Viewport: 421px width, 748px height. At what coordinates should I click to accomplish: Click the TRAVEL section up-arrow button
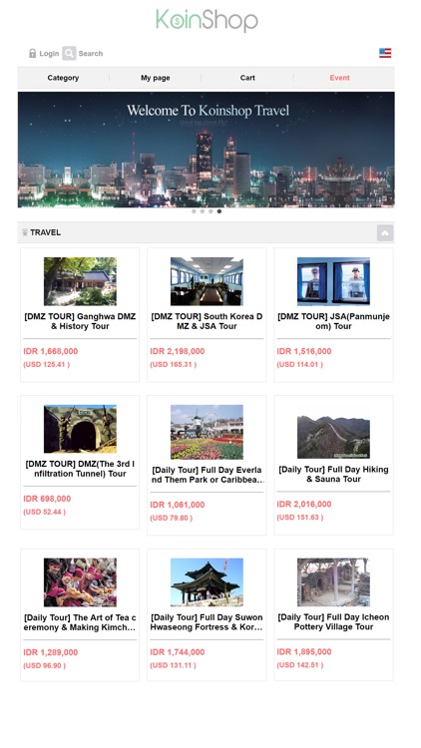pos(385,232)
